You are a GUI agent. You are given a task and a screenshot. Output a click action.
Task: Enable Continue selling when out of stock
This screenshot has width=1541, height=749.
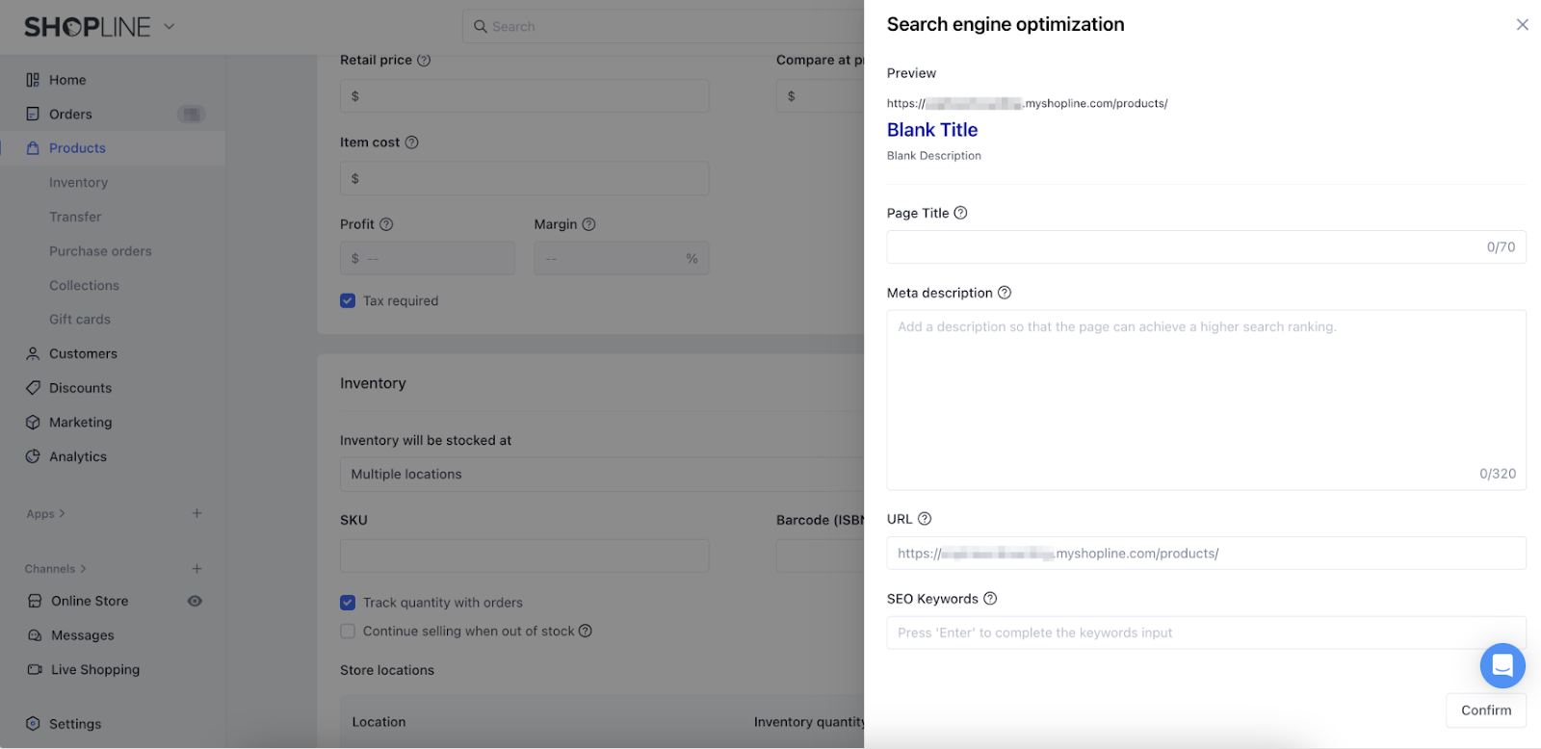click(348, 632)
